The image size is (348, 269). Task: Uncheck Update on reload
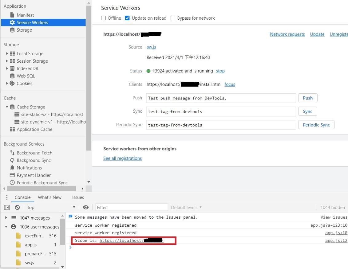tap(127, 18)
